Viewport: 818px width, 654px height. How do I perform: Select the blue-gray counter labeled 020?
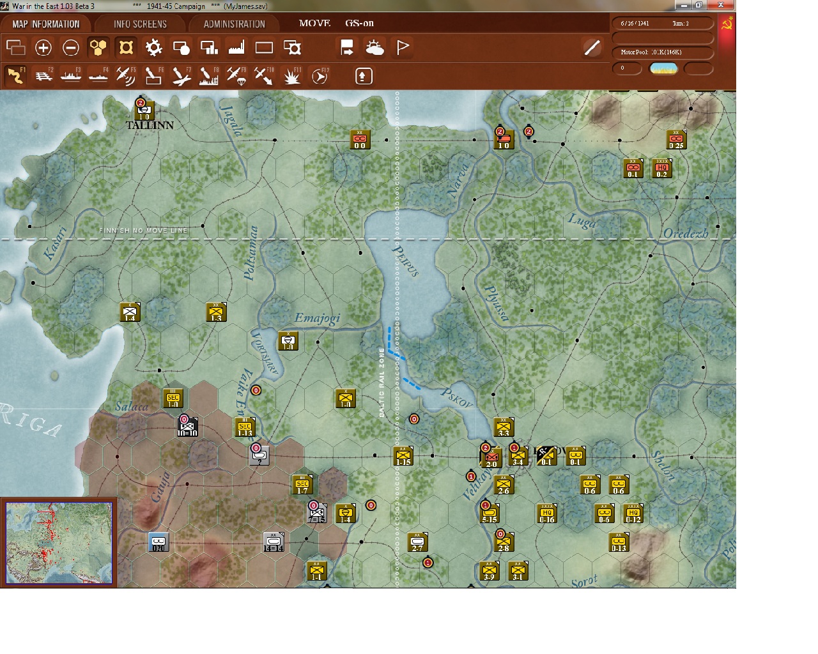point(158,542)
